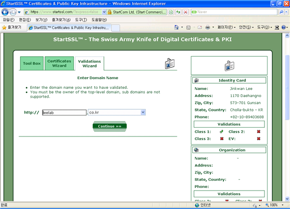Open the 페이지(P) command menu

click(227, 28)
